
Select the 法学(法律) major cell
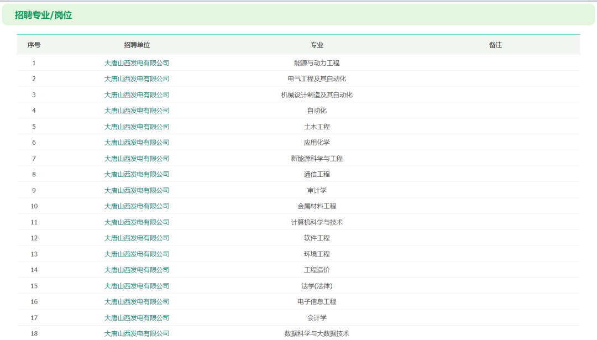[317, 286]
